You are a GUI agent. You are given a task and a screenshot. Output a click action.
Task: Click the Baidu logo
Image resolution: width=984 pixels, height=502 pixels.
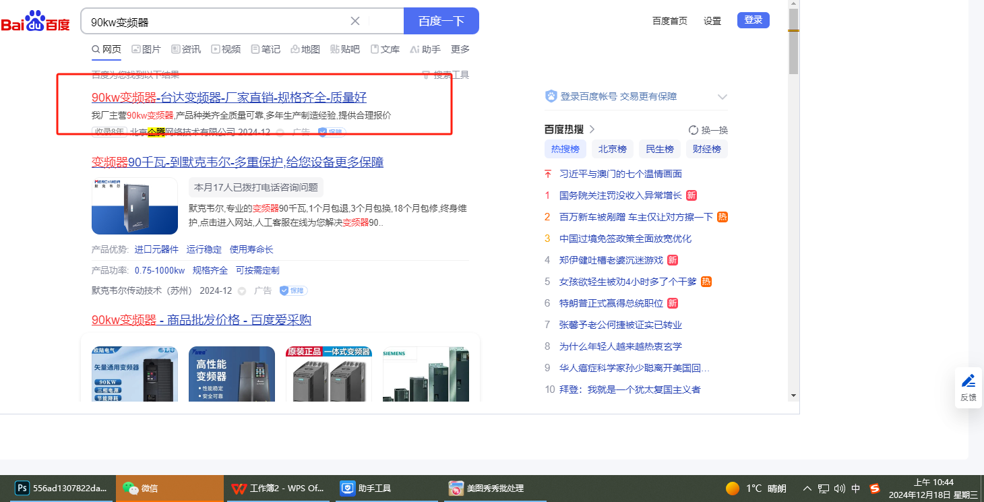point(35,22)
